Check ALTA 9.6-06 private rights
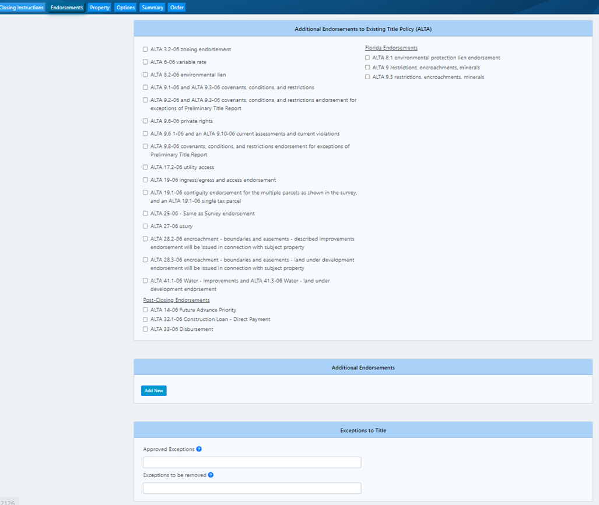The image size is (599, 505). click(x=145, y=121)
